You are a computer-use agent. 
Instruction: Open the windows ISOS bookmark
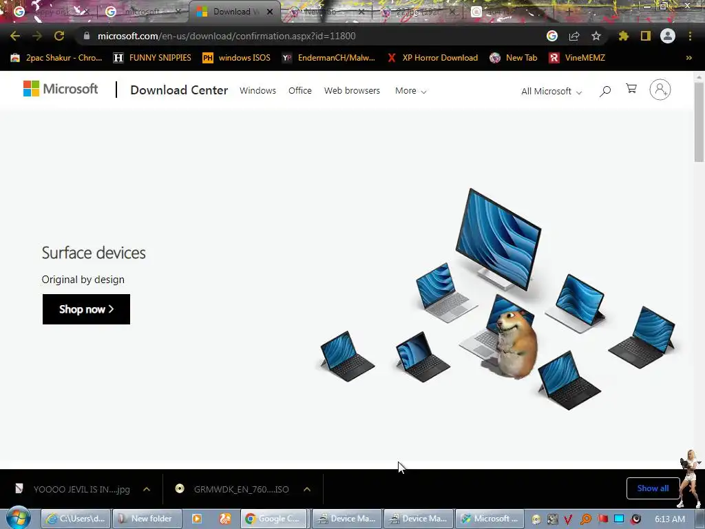(237, 58)
